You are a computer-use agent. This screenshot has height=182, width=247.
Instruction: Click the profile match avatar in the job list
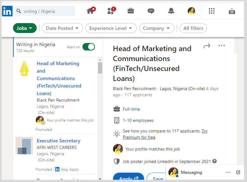(x=40, y=120)
